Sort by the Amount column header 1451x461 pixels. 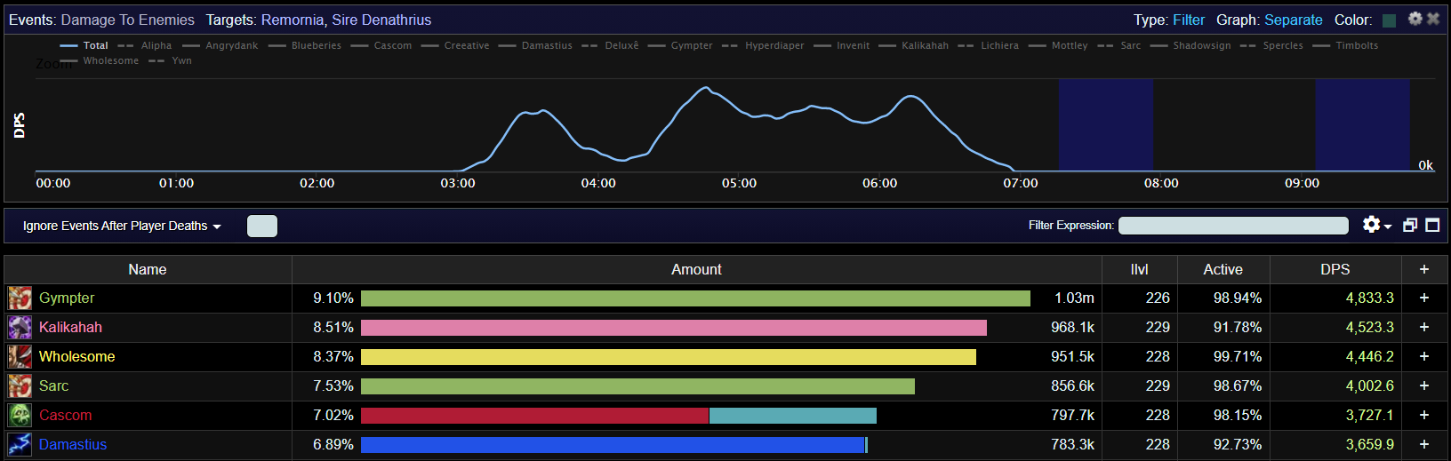coord(696,269)
